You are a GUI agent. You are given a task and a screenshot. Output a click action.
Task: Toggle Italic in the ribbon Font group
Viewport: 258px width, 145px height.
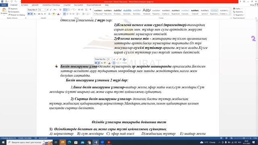point(31,14)
